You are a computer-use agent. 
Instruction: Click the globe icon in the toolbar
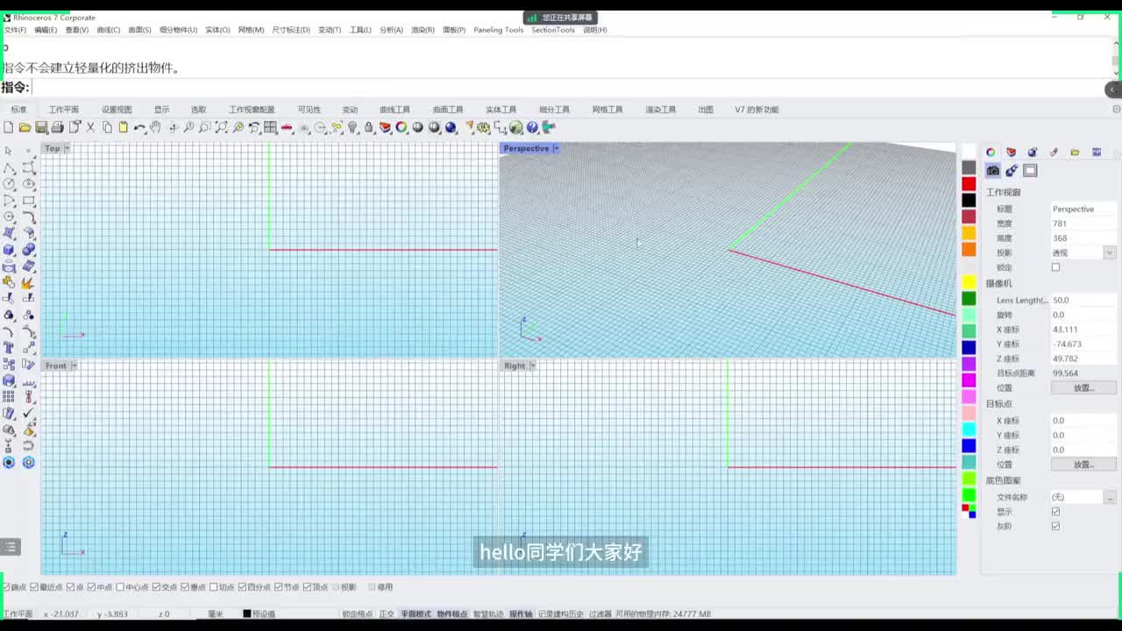tap(516, 128)
